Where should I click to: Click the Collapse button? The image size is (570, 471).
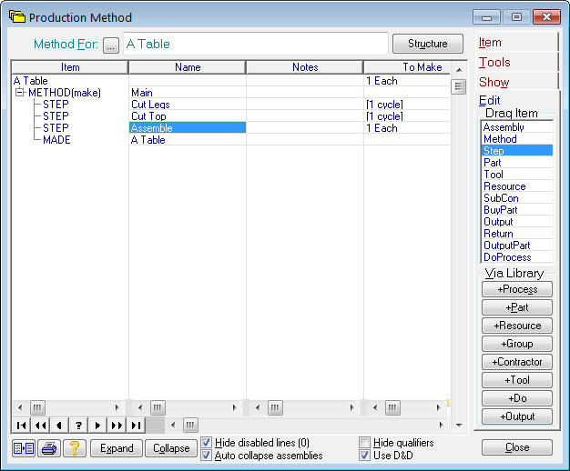click(171, 448)
